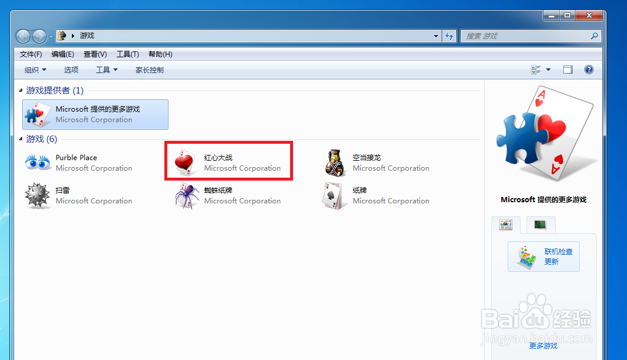Click the change view icon
Screen dimensions: 627x360
pos(536,70)
